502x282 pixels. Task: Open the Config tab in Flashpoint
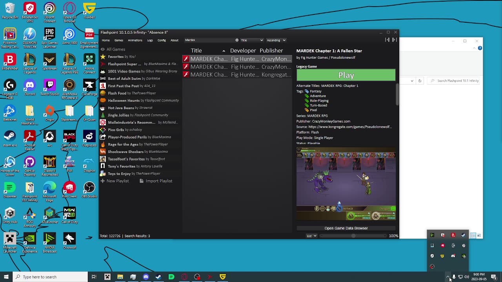click(162, 40)
